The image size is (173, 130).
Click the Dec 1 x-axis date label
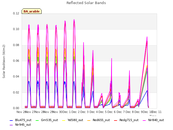(x=66, y=112)
